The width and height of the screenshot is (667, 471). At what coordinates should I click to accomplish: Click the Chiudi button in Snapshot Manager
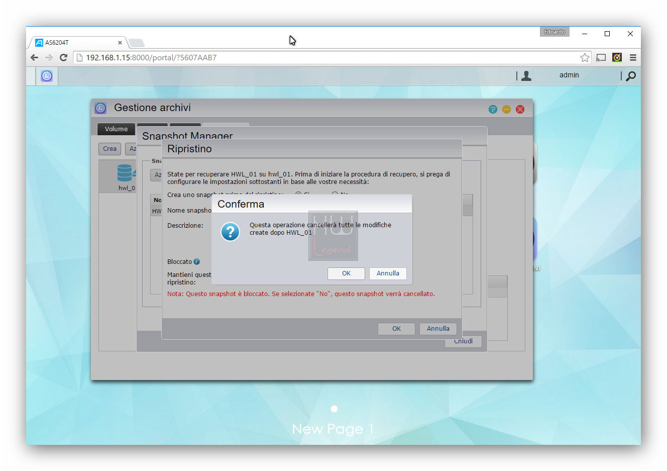click(463, 341)
